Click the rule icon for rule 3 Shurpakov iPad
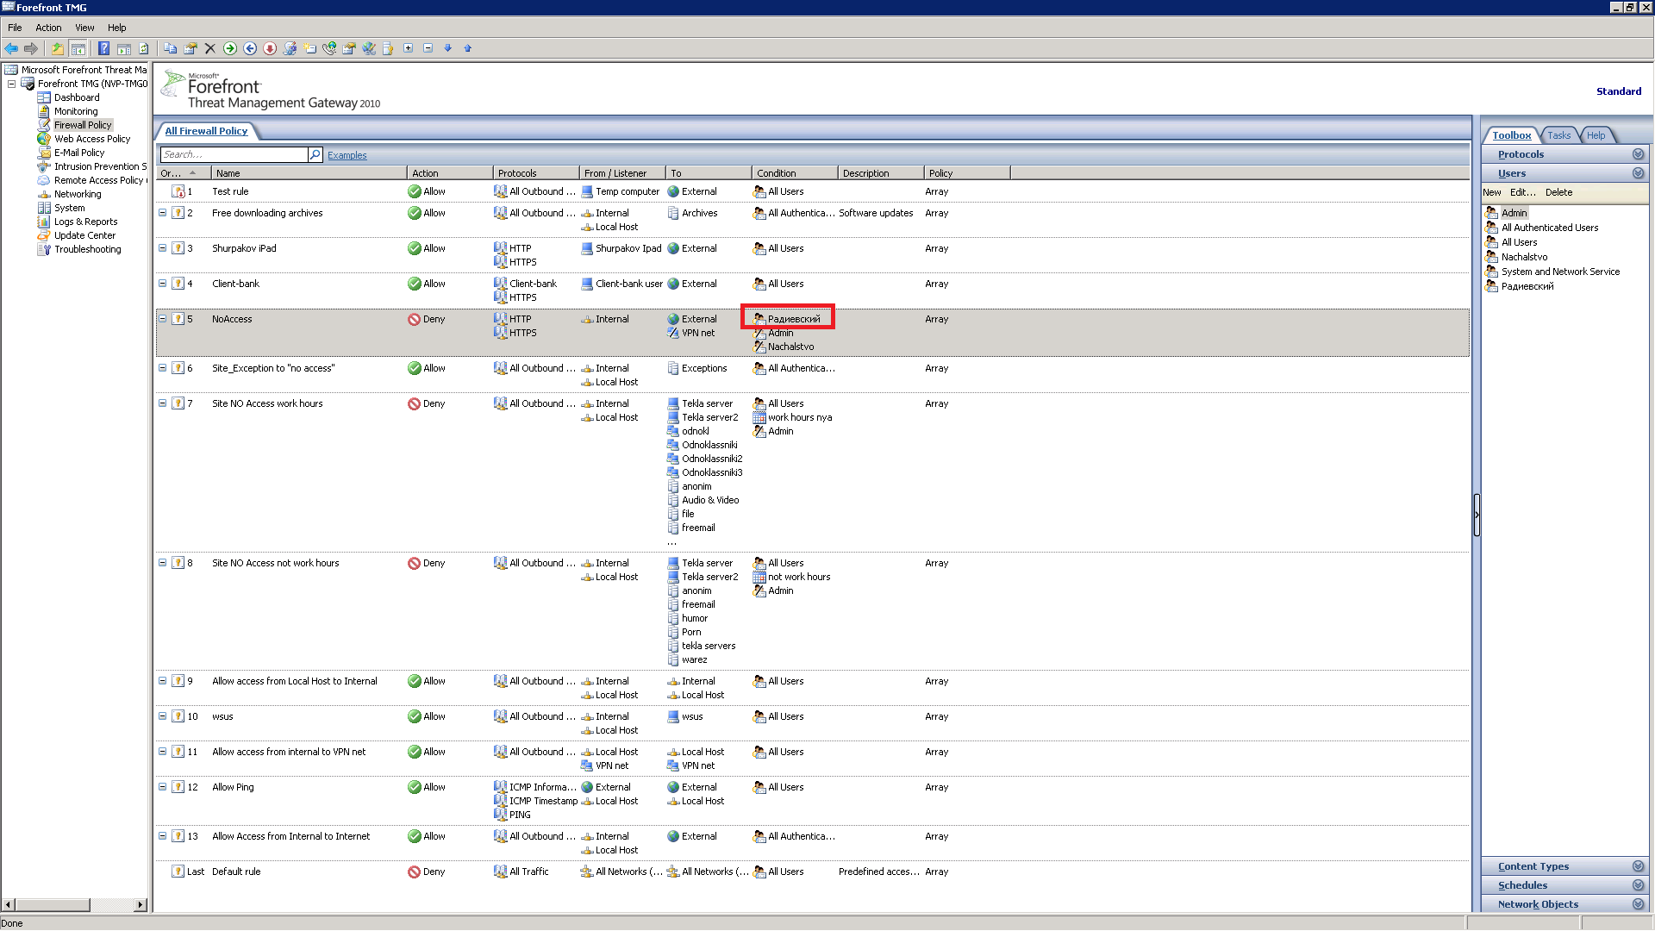 coord(178,248)
